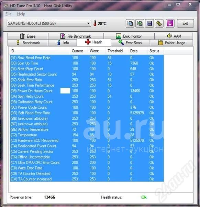Open the Erase tab with trash icon
The image size is (200, 207).
(x=28, y=36)
